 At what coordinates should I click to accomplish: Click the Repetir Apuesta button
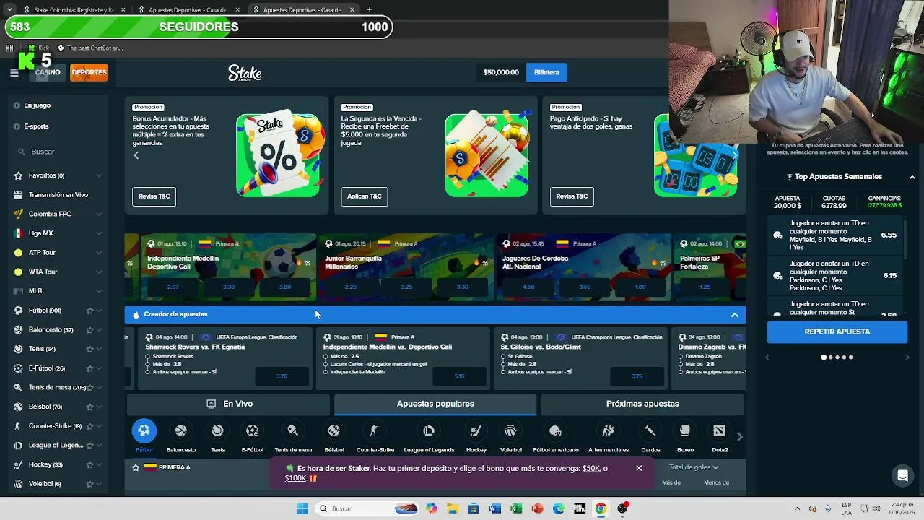pyautogui.click(x=837, y=331)
